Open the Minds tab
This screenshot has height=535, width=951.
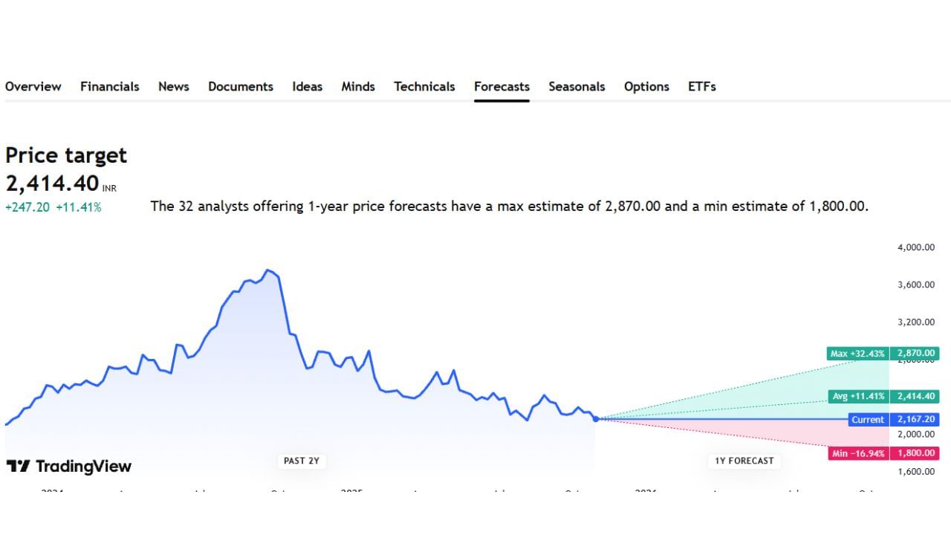tap(358, 87)
